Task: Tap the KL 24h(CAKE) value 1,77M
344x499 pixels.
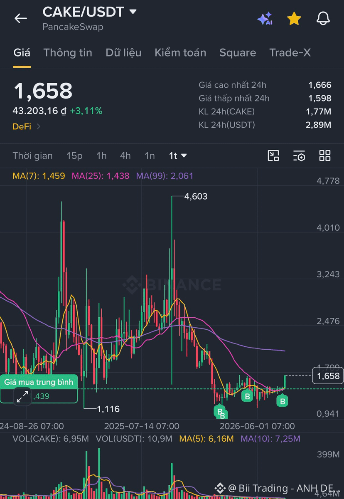Action: pyautogui.click(x=319, y=112)
